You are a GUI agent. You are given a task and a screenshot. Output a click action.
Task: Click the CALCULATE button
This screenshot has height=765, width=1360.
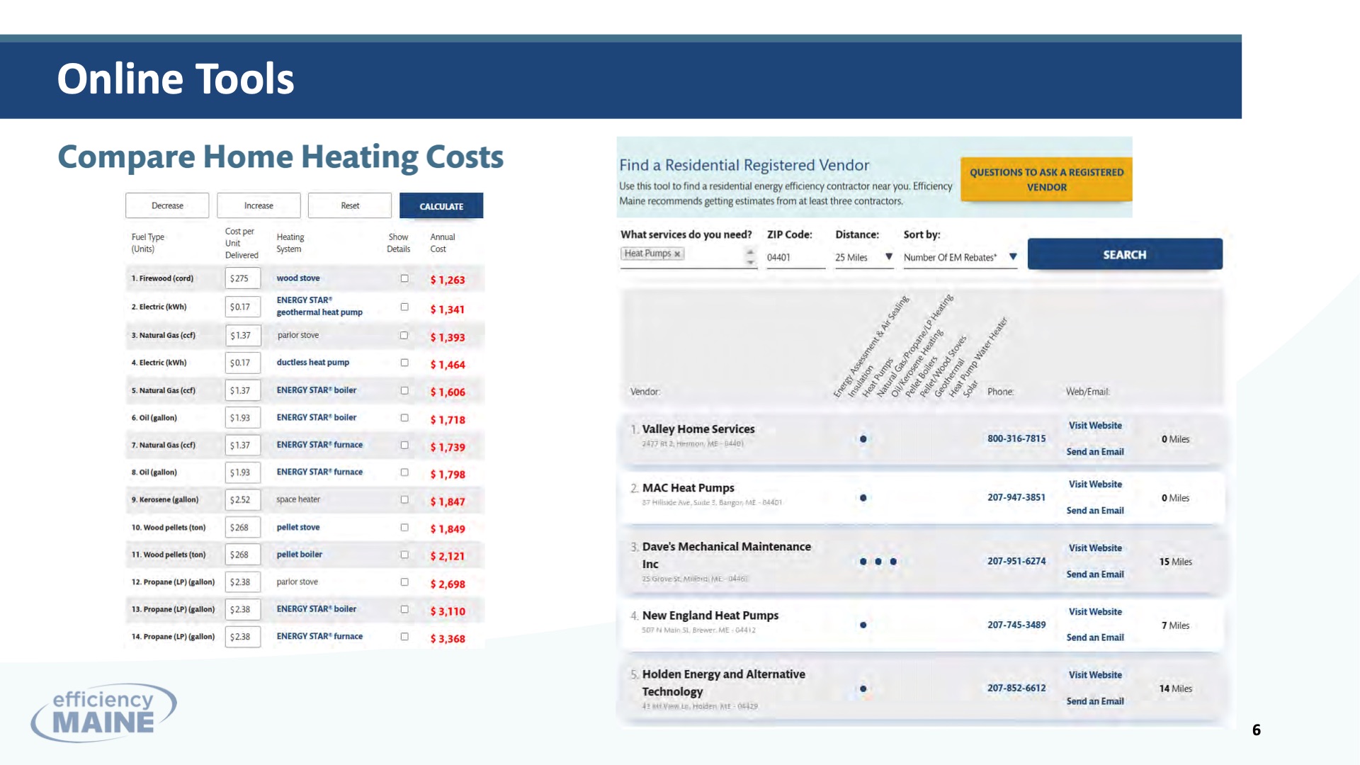441,206
